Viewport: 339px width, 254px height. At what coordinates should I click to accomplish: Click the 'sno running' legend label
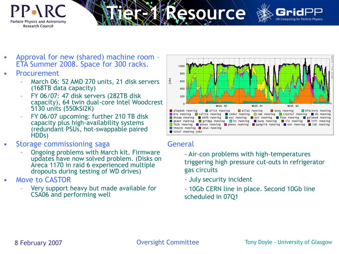coord(296,125)
